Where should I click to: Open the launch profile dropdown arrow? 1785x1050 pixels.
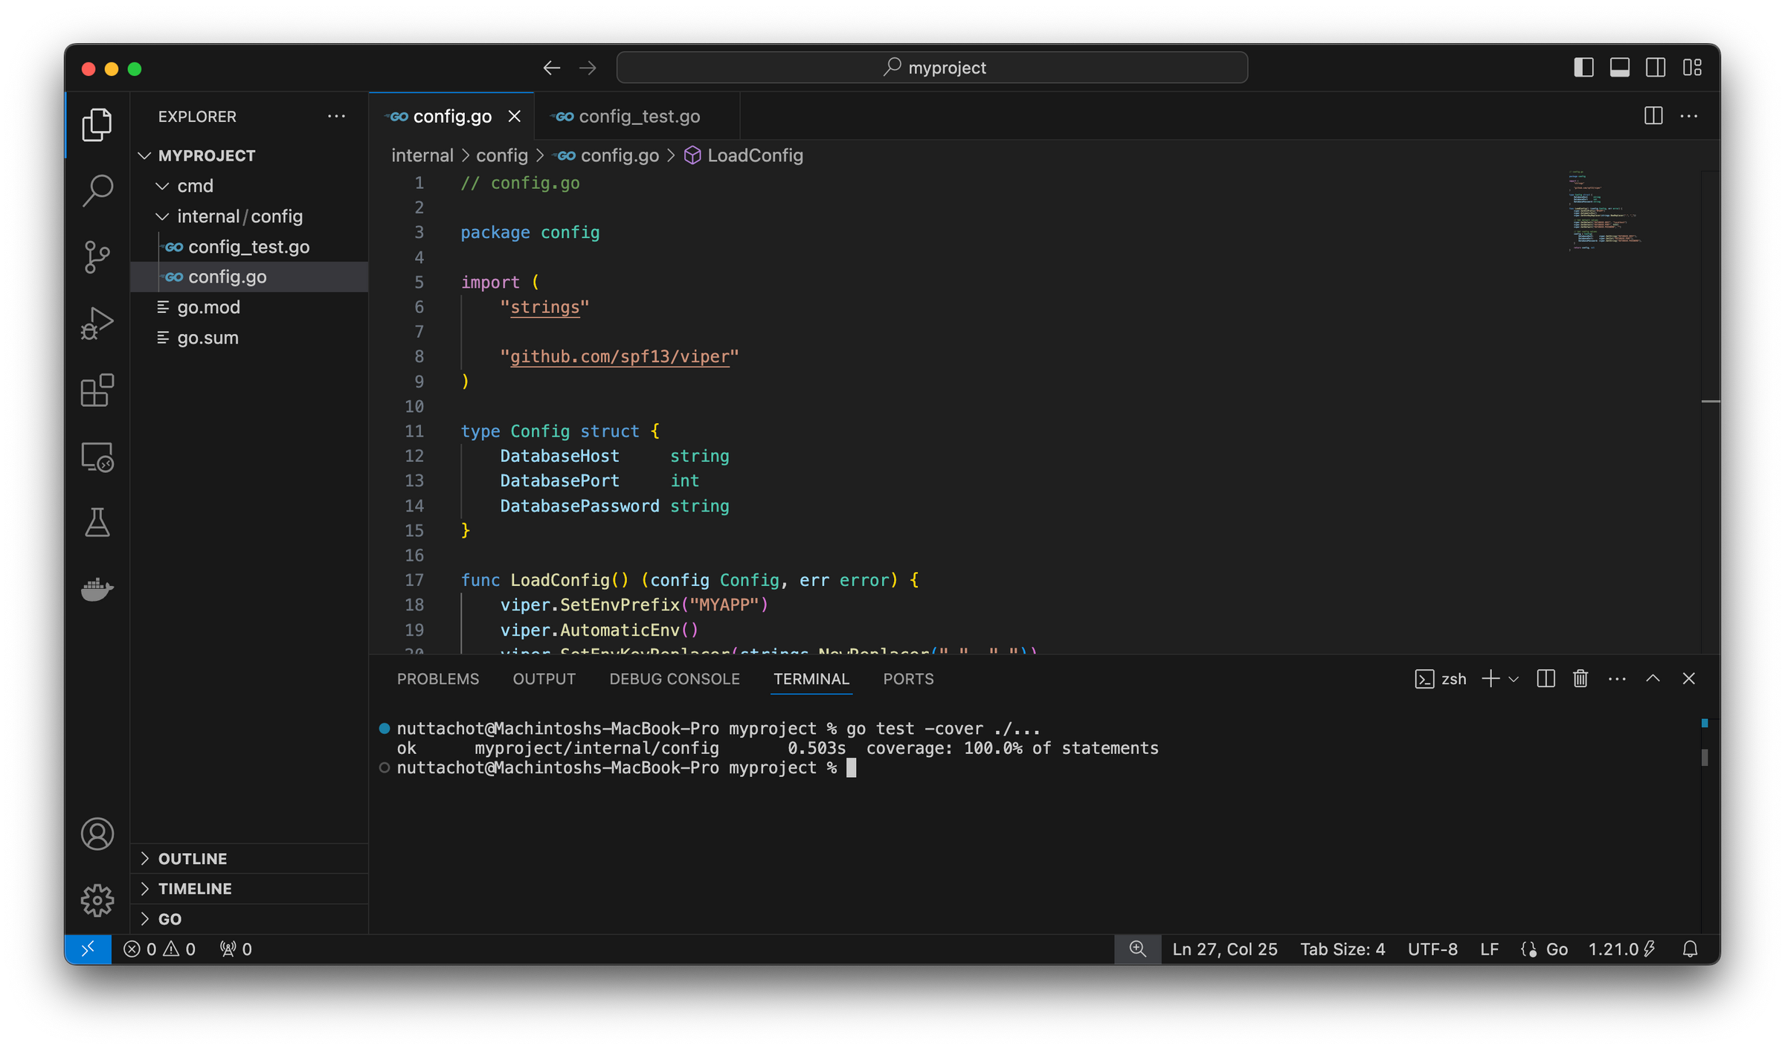(1514, 679)
